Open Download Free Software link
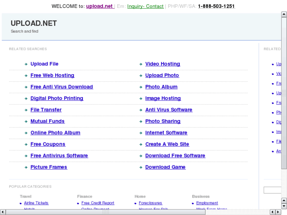The height and width of the screenshot is (215, 287). pos(175,156)
